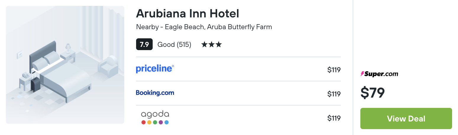The height and width of the screenshot is (135, 458).
Task: Click the red dot under agoda logo
Action: pos(143,122)
